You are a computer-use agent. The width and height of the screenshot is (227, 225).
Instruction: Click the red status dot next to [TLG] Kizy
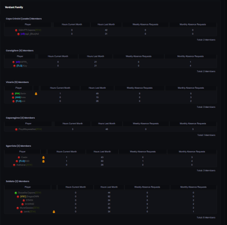(15, 66)
